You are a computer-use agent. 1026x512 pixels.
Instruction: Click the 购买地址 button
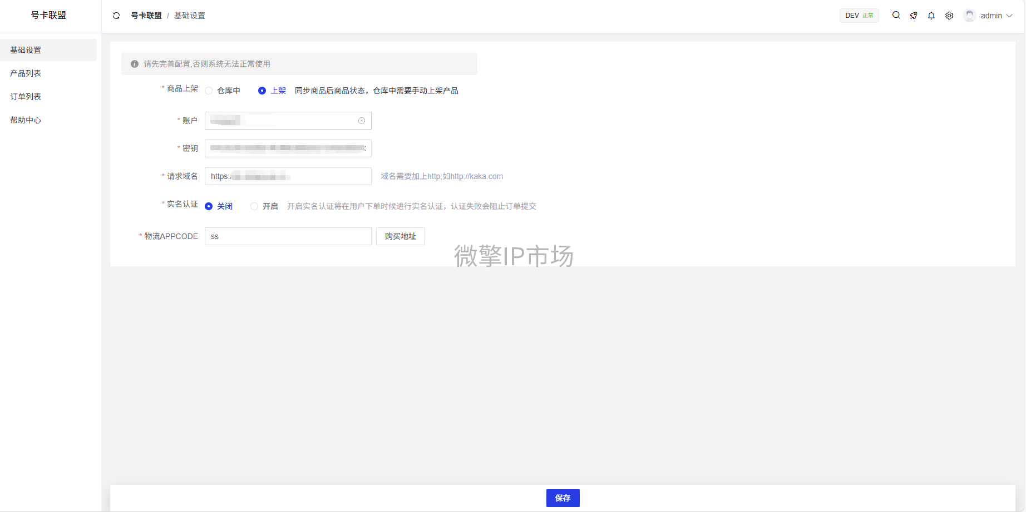(x=400, y=236)
